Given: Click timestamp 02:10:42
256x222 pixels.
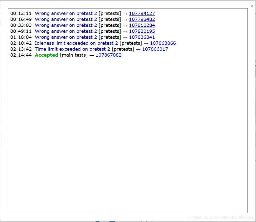Looking at the screenshot, I should 21,43.
